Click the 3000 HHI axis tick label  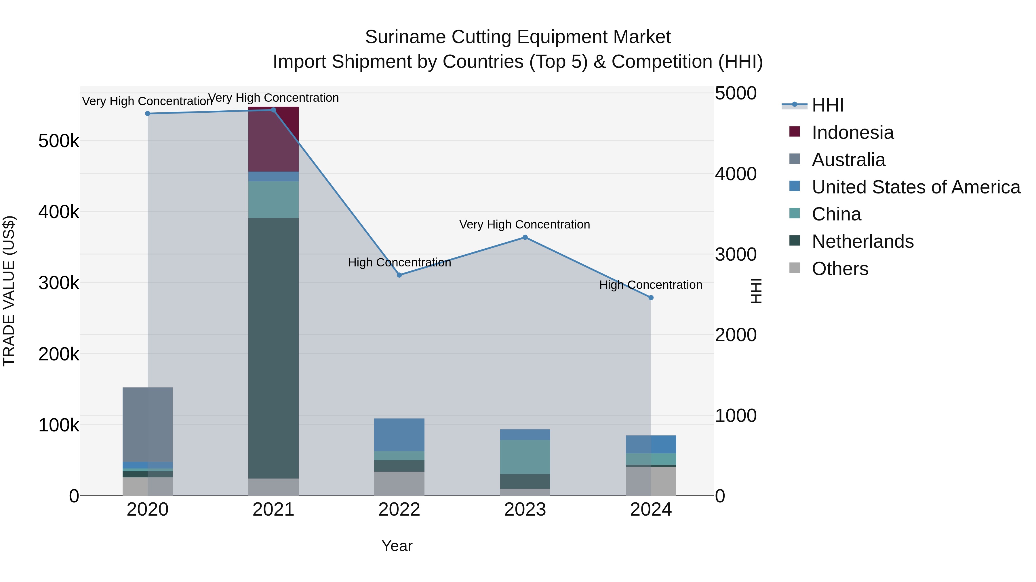[736, 255]
